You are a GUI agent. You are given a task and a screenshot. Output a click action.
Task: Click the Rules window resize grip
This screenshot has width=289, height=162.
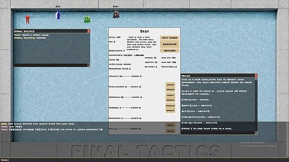tap(256, 133)
